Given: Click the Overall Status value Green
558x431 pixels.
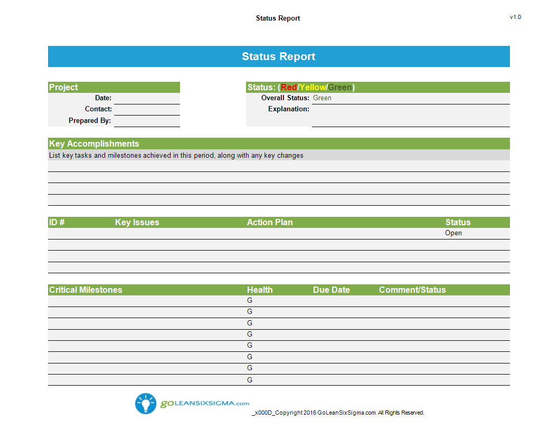Looking at the screenshot, I should pyautogui.click(x=322, y=98).
